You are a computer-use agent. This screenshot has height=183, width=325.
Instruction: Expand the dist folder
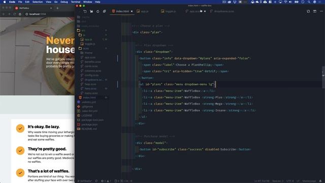click(81, 21)
